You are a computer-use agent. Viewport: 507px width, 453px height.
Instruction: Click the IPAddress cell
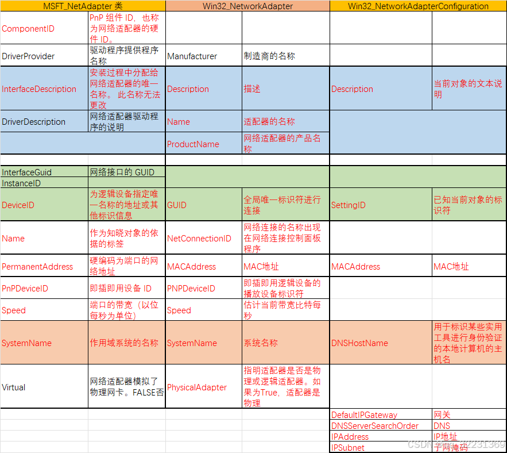click(x=381, y=436)
